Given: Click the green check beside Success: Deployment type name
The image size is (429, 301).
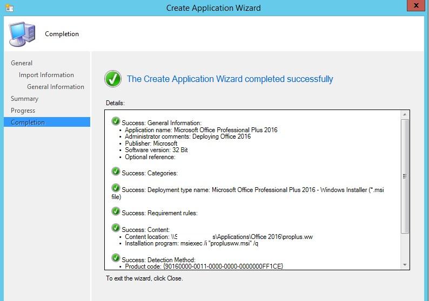Looking at the screenshot, I should (116, 188).
